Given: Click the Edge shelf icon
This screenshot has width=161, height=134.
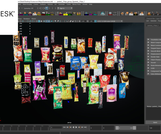Looking at the screenshot, I should click(70, 13).
